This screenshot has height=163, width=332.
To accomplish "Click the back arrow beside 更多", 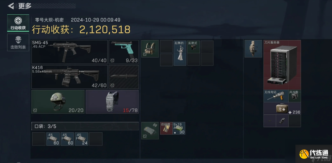I will click(x=11, y=6).
